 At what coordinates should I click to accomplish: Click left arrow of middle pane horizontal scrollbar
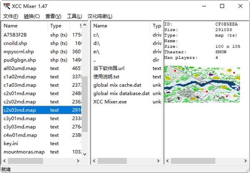click(x=94, y=161)
